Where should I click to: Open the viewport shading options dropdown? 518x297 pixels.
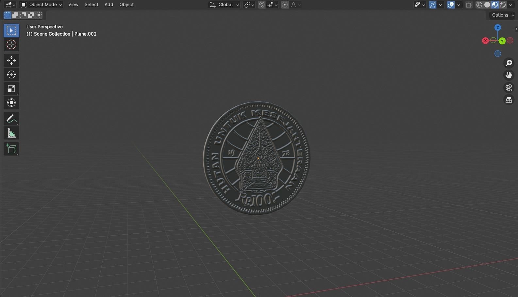click(x=511, y=5)
